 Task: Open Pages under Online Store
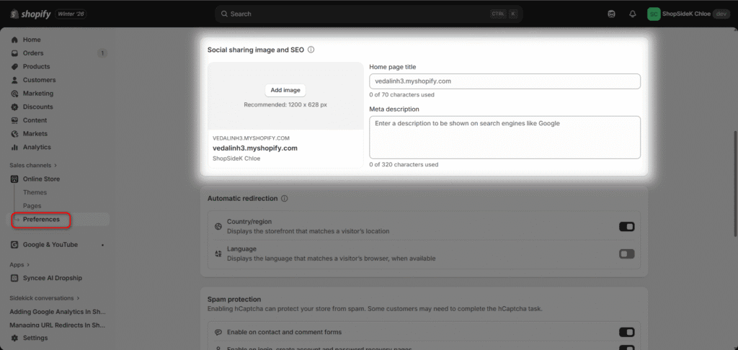pyautogui.click(x=32, y=206)
